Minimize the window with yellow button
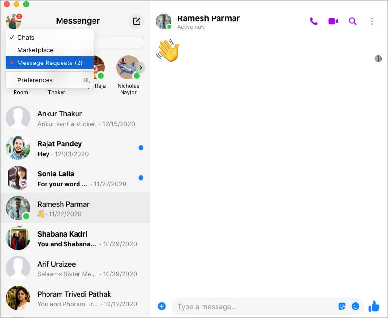 point(16,4)
